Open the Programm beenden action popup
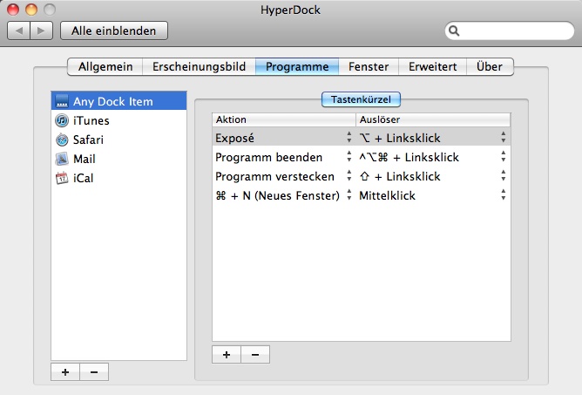 pyautogui.click(x=349, y=156)
